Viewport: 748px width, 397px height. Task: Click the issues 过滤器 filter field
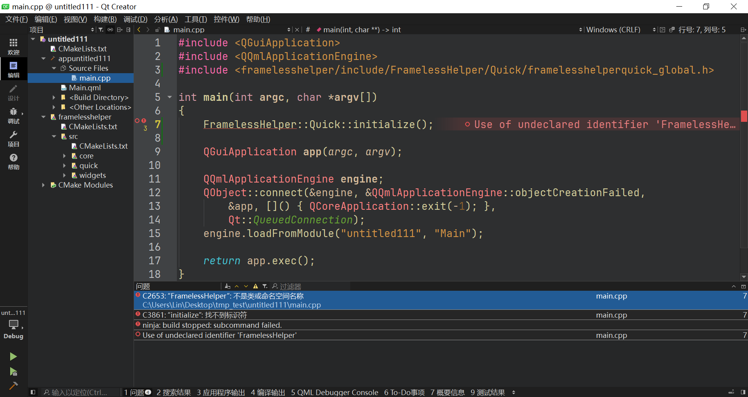coord(310,286)
